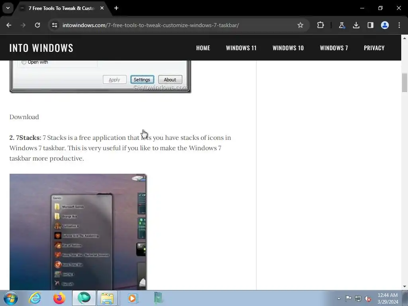Open the muted volume tray icon
This screenshot has width=408, height=306.
click(x=368, y=298)
